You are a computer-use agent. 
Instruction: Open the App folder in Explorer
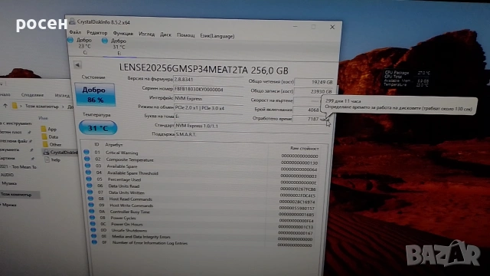click(x=49, y=129)
